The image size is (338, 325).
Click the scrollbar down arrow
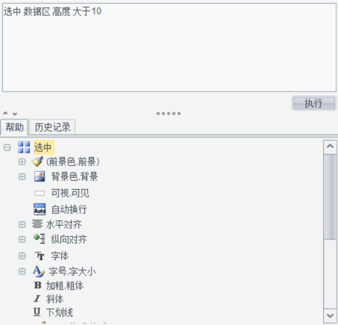point(330,316)
